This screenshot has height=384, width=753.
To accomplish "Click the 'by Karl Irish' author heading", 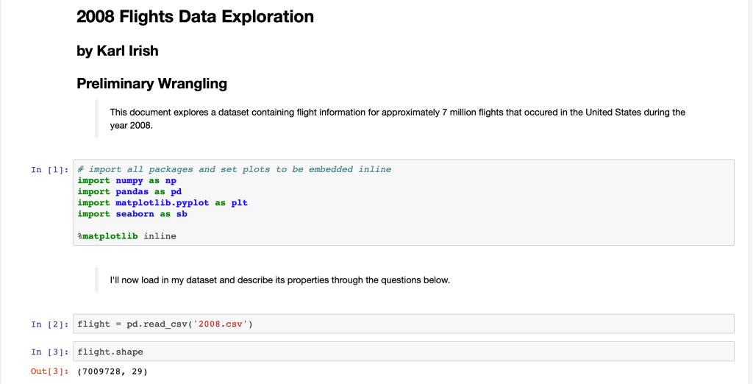I will [117, 51].
